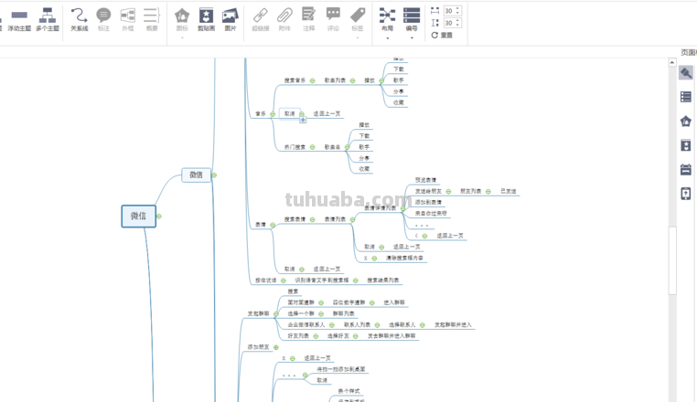Reset spacing with 重置 button
This screenshot has height=402, width=697.
click(x=442, y=35)
